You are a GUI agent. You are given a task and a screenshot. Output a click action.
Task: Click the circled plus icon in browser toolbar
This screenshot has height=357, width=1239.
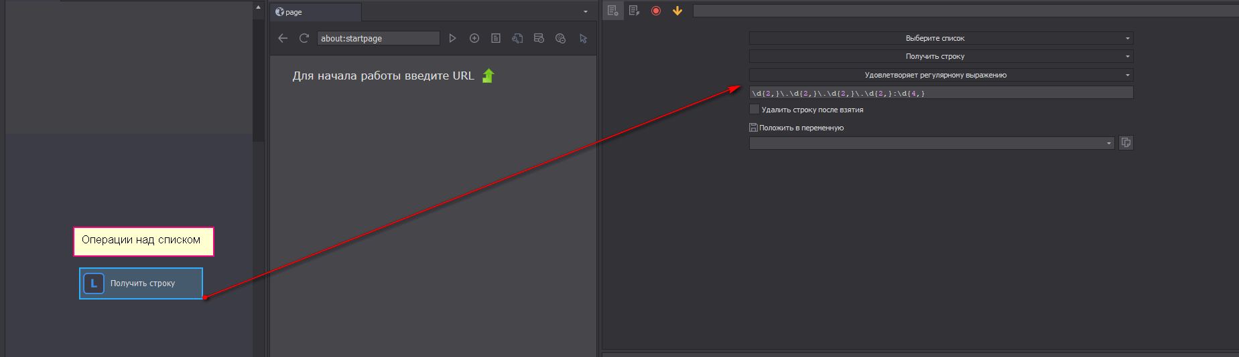474,38
